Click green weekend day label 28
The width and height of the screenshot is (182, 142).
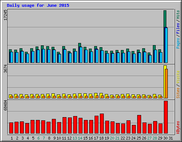155,138
